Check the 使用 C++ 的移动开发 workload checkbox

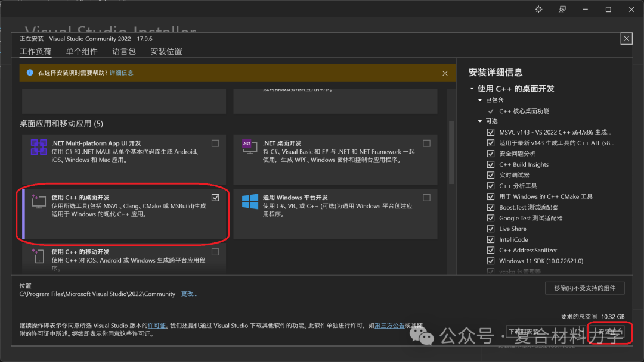click(x=215, y=252)
